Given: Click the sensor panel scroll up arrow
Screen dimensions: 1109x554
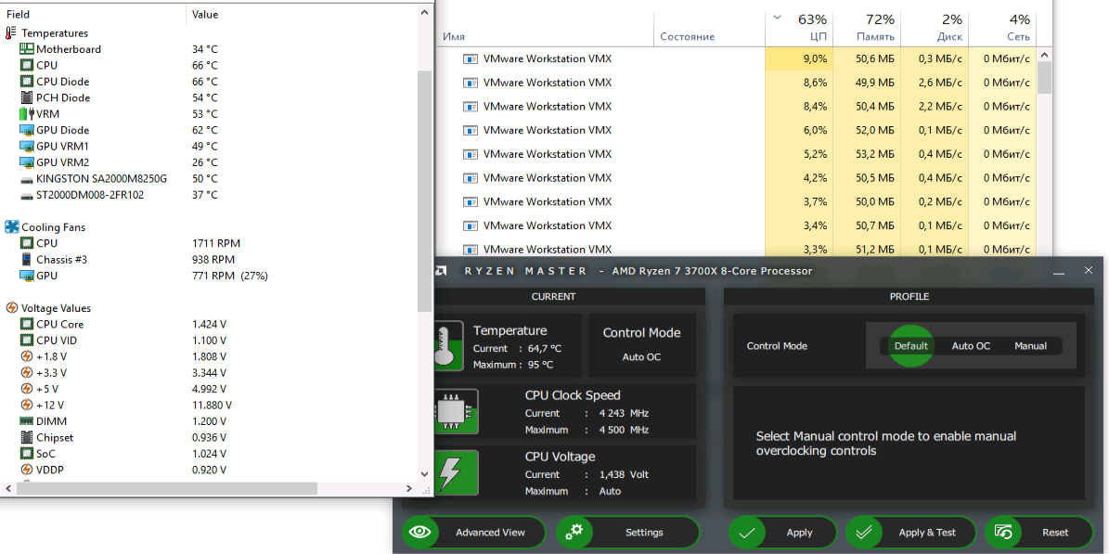Looking at the screenshot, I should 424,12.
